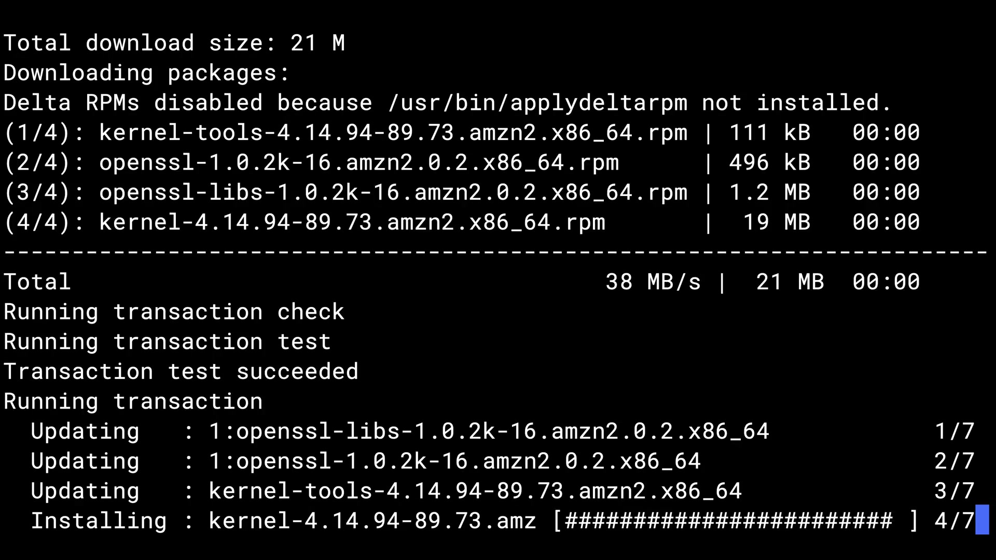996x560 pixels.
Task: Click the "Transaction test succeeded" line
Action: click(181, 372)
